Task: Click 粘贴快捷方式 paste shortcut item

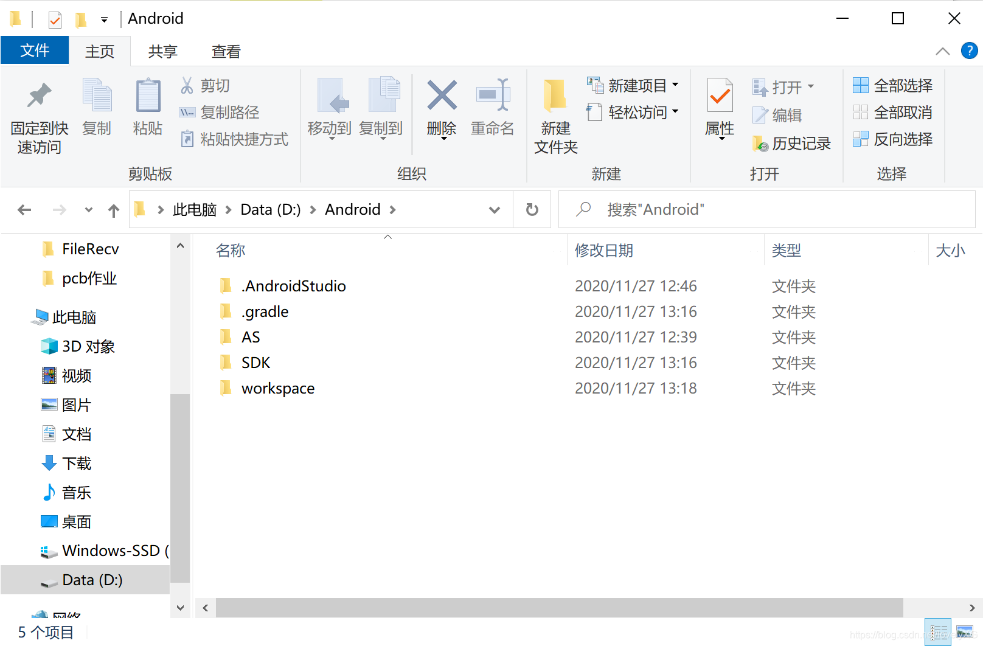Action: 234,139
